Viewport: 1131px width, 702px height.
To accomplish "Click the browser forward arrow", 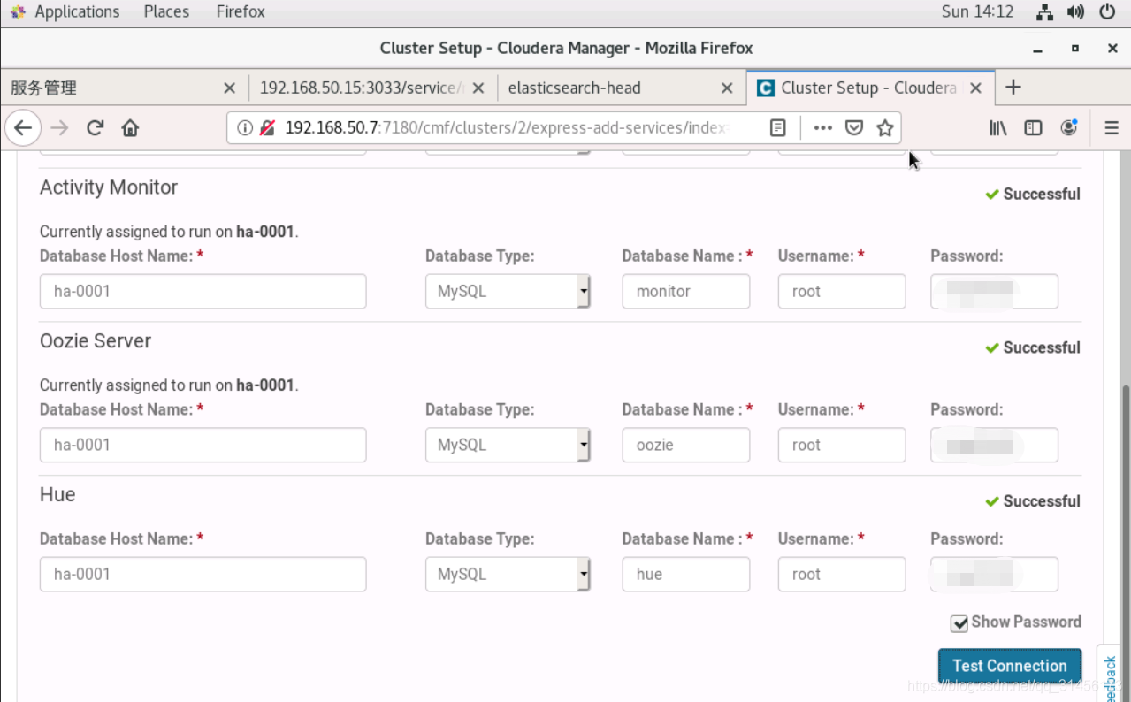I will [59, 128].
